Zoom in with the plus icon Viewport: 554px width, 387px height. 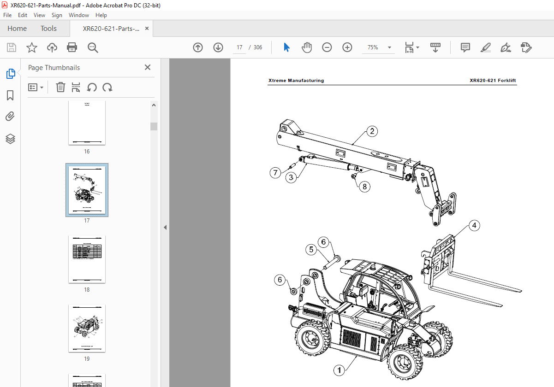347,47
